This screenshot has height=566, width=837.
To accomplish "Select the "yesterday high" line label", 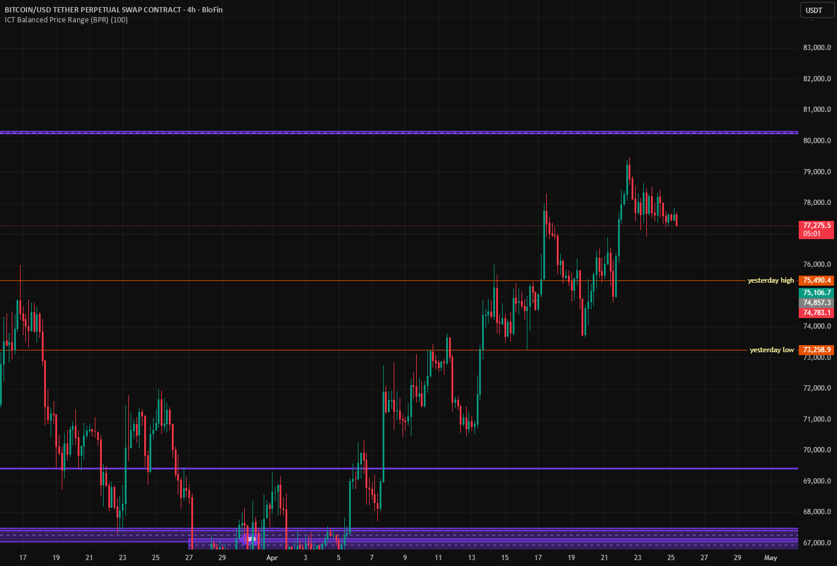I will [770, 280].
